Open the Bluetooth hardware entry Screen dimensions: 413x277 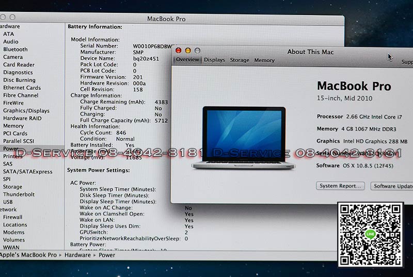click(15, 49)
